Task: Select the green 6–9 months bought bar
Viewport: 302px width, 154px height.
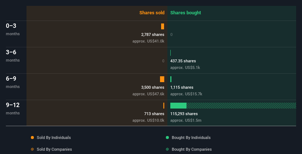Action: tap(171, 79)
